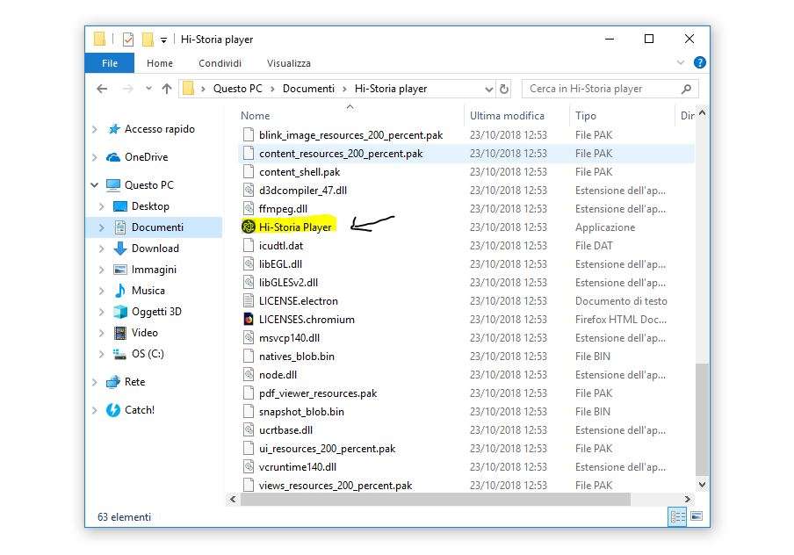Click the scroll right arrow
Screen dimensions: 794x555
click(687, 500)
